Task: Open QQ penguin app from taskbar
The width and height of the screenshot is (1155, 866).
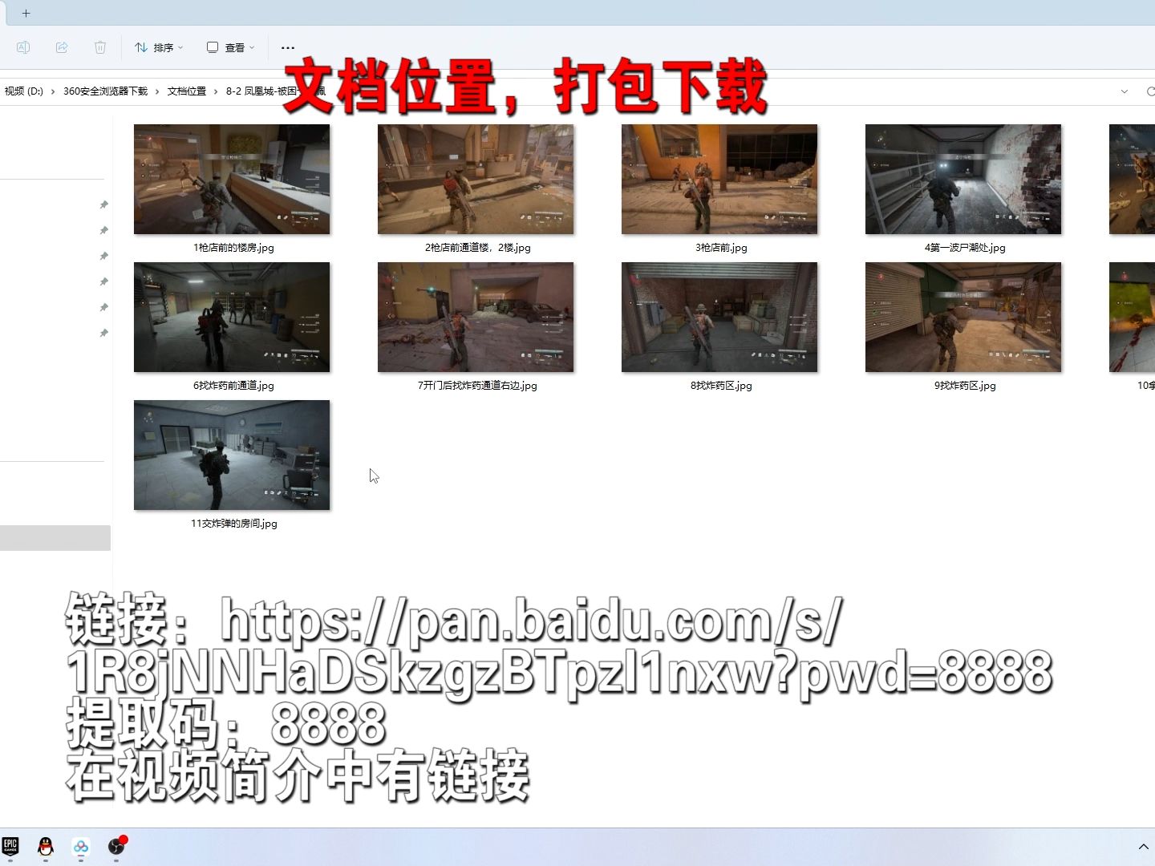Action: (x=46, y=846)
